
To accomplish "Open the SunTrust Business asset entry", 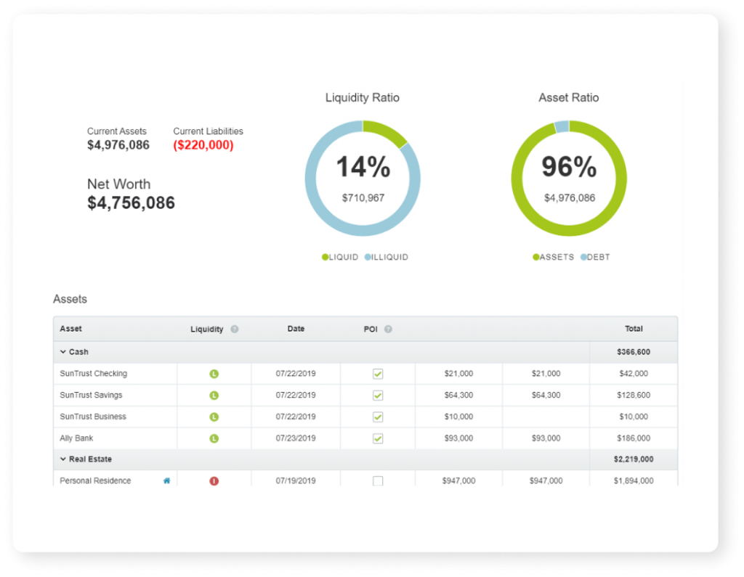I will coord(93,417).
